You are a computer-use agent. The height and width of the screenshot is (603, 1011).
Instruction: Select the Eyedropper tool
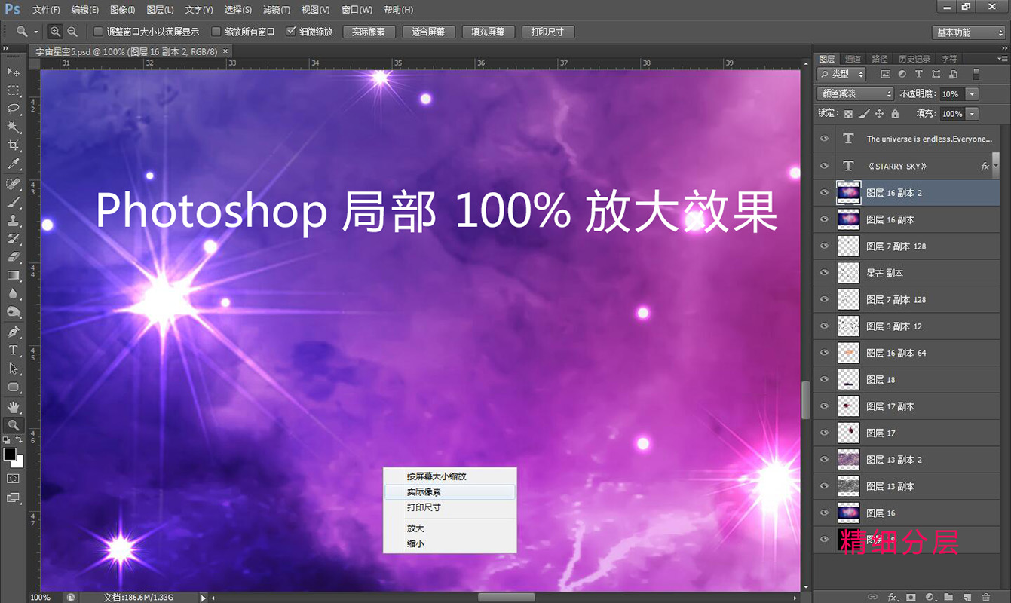point(14,164)
